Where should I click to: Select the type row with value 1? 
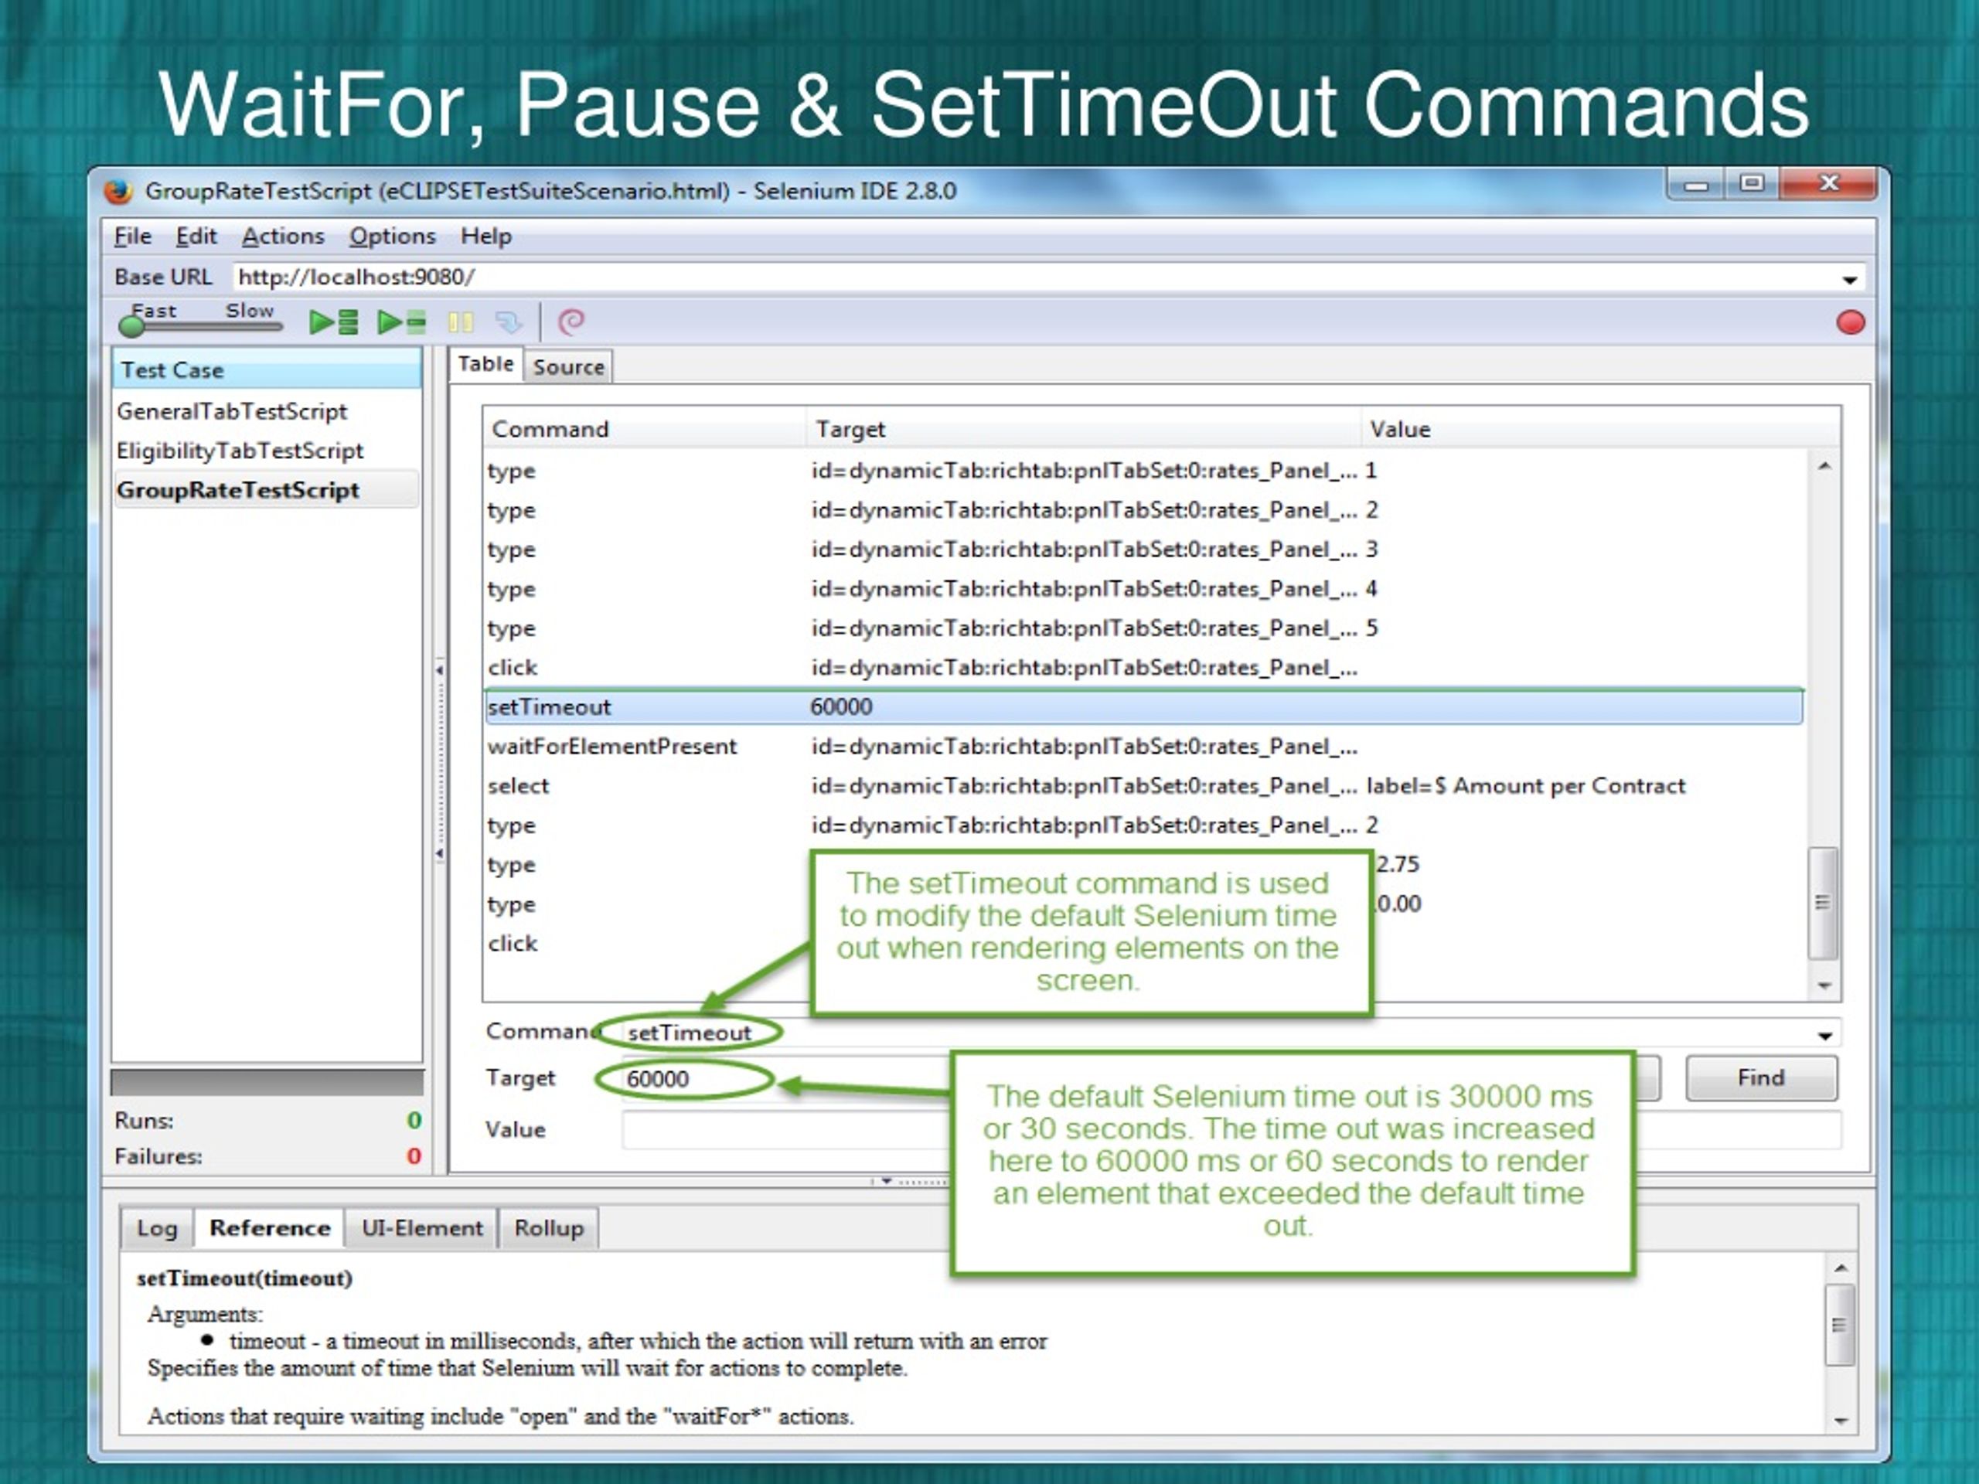coord(1143,471)
